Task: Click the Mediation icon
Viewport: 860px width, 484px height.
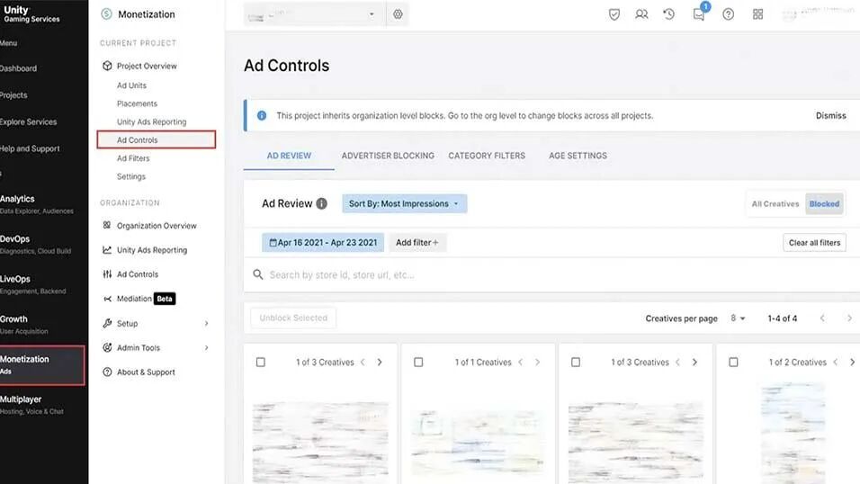Action: pos(107,299)
